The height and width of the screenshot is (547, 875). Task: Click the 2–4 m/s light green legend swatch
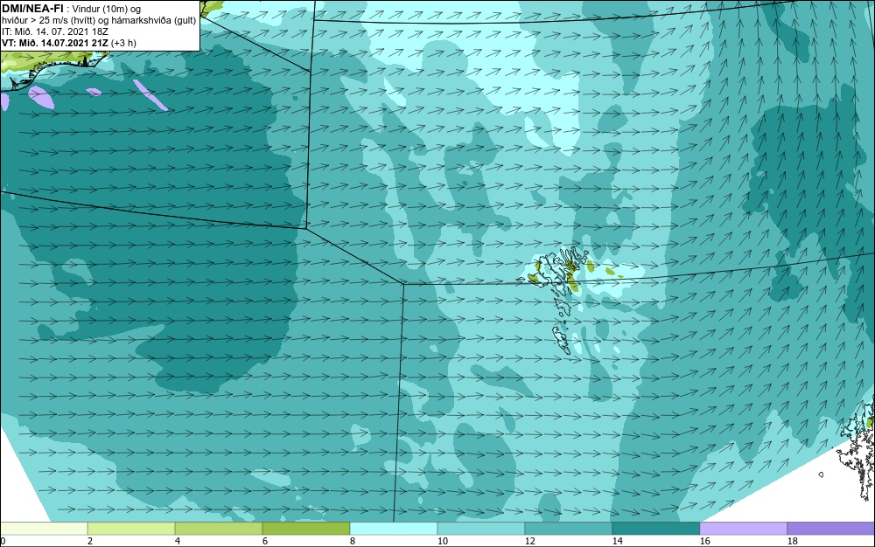click(131, 529)
